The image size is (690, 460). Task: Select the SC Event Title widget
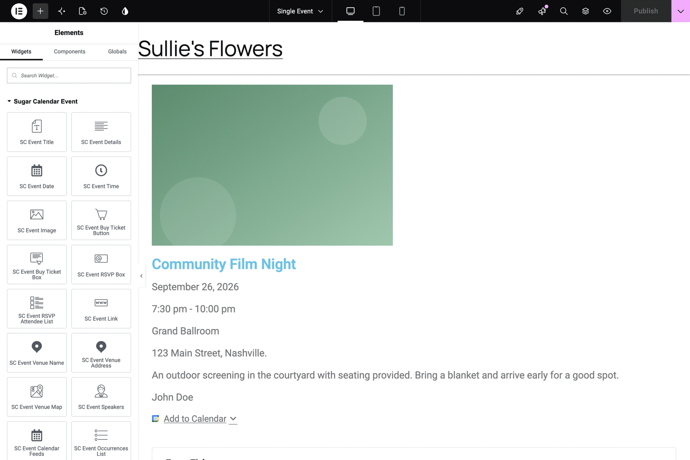click(37, 132)
